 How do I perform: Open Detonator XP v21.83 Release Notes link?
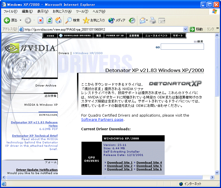34,124
